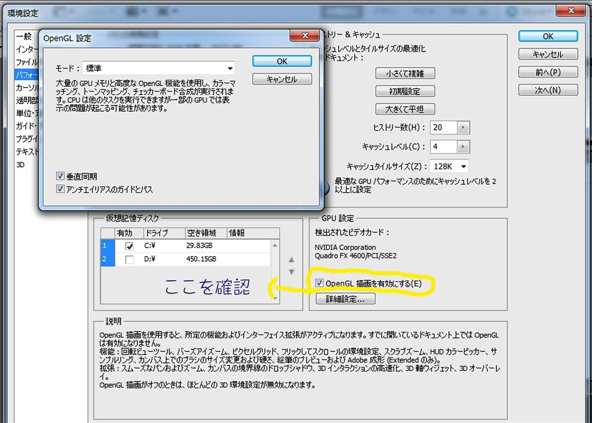The image size is (592, 423).
Task: Select the 透明部分 category in sidebar
Action: pyautogui.click(x=27, y=100)
